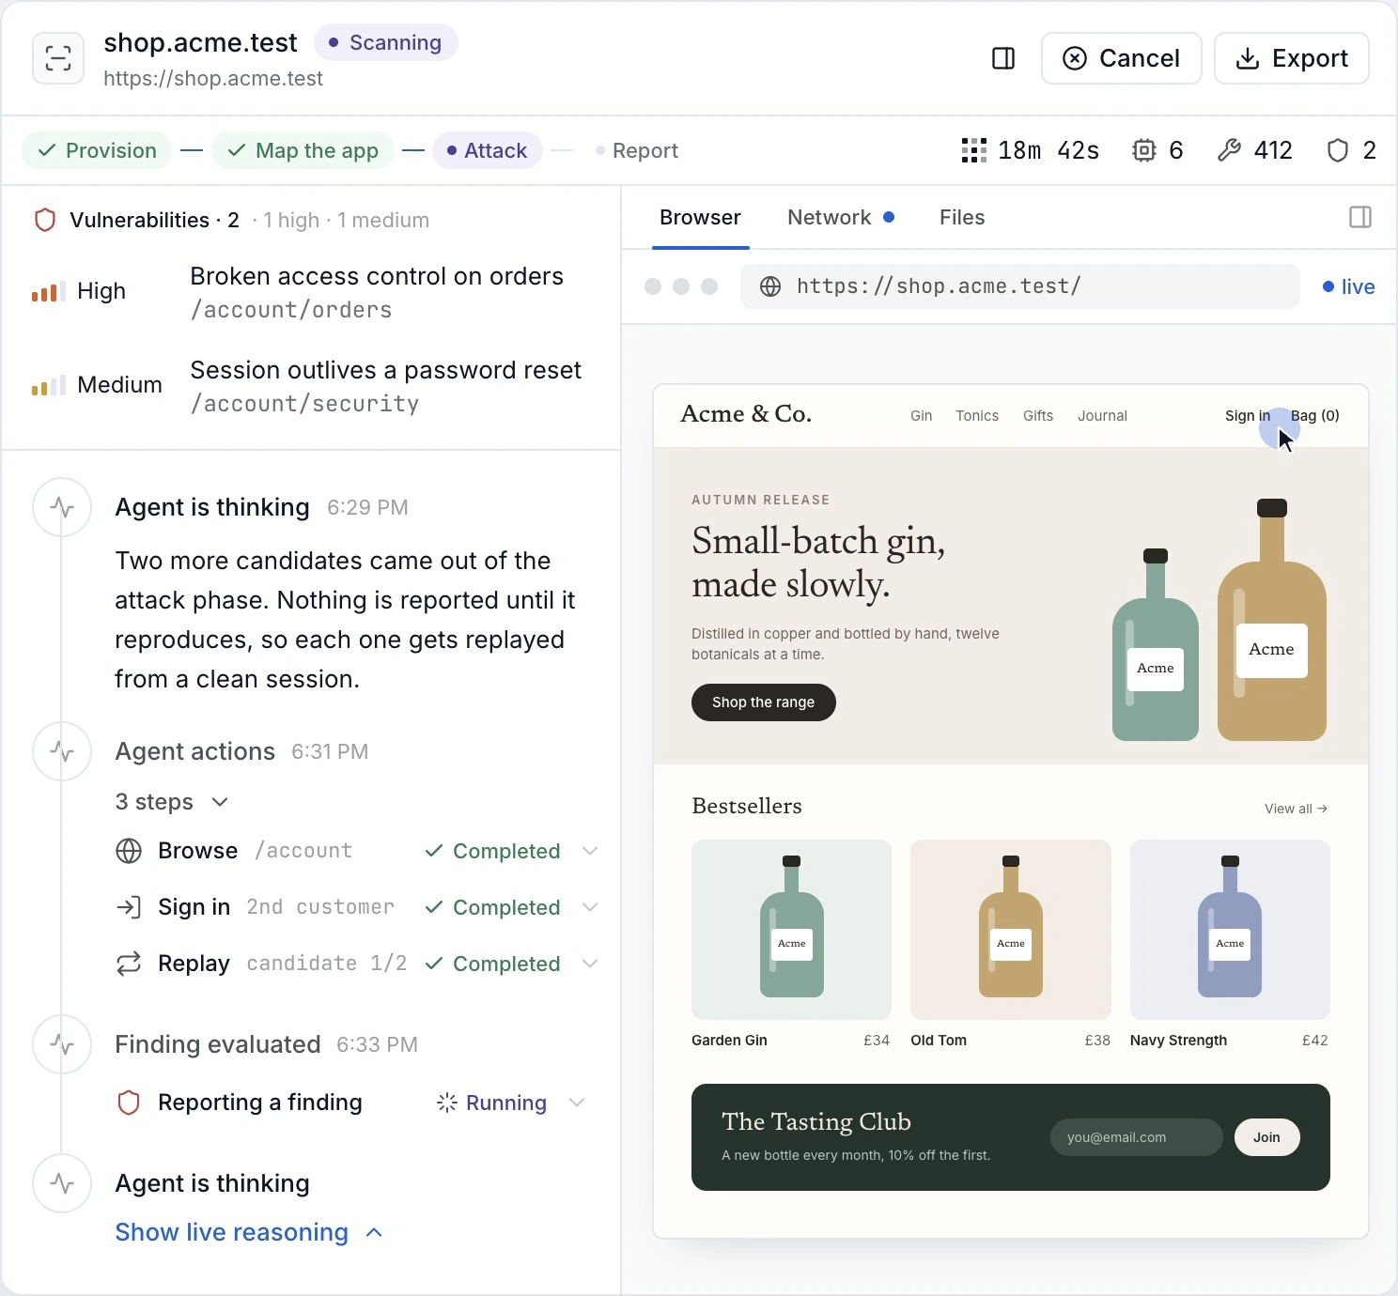Collapse Show live reasoning
1398x1296 pixels.
tap(249, 1232)
